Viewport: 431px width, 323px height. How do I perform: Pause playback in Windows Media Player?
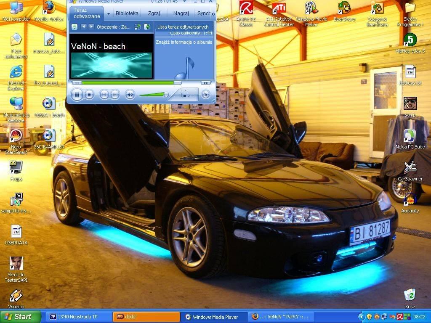pos(77,95)
